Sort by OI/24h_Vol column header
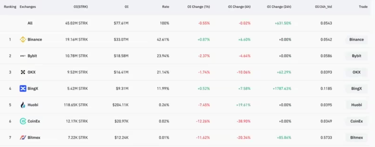This screenshot has width=375, height=147. (323, 7)
